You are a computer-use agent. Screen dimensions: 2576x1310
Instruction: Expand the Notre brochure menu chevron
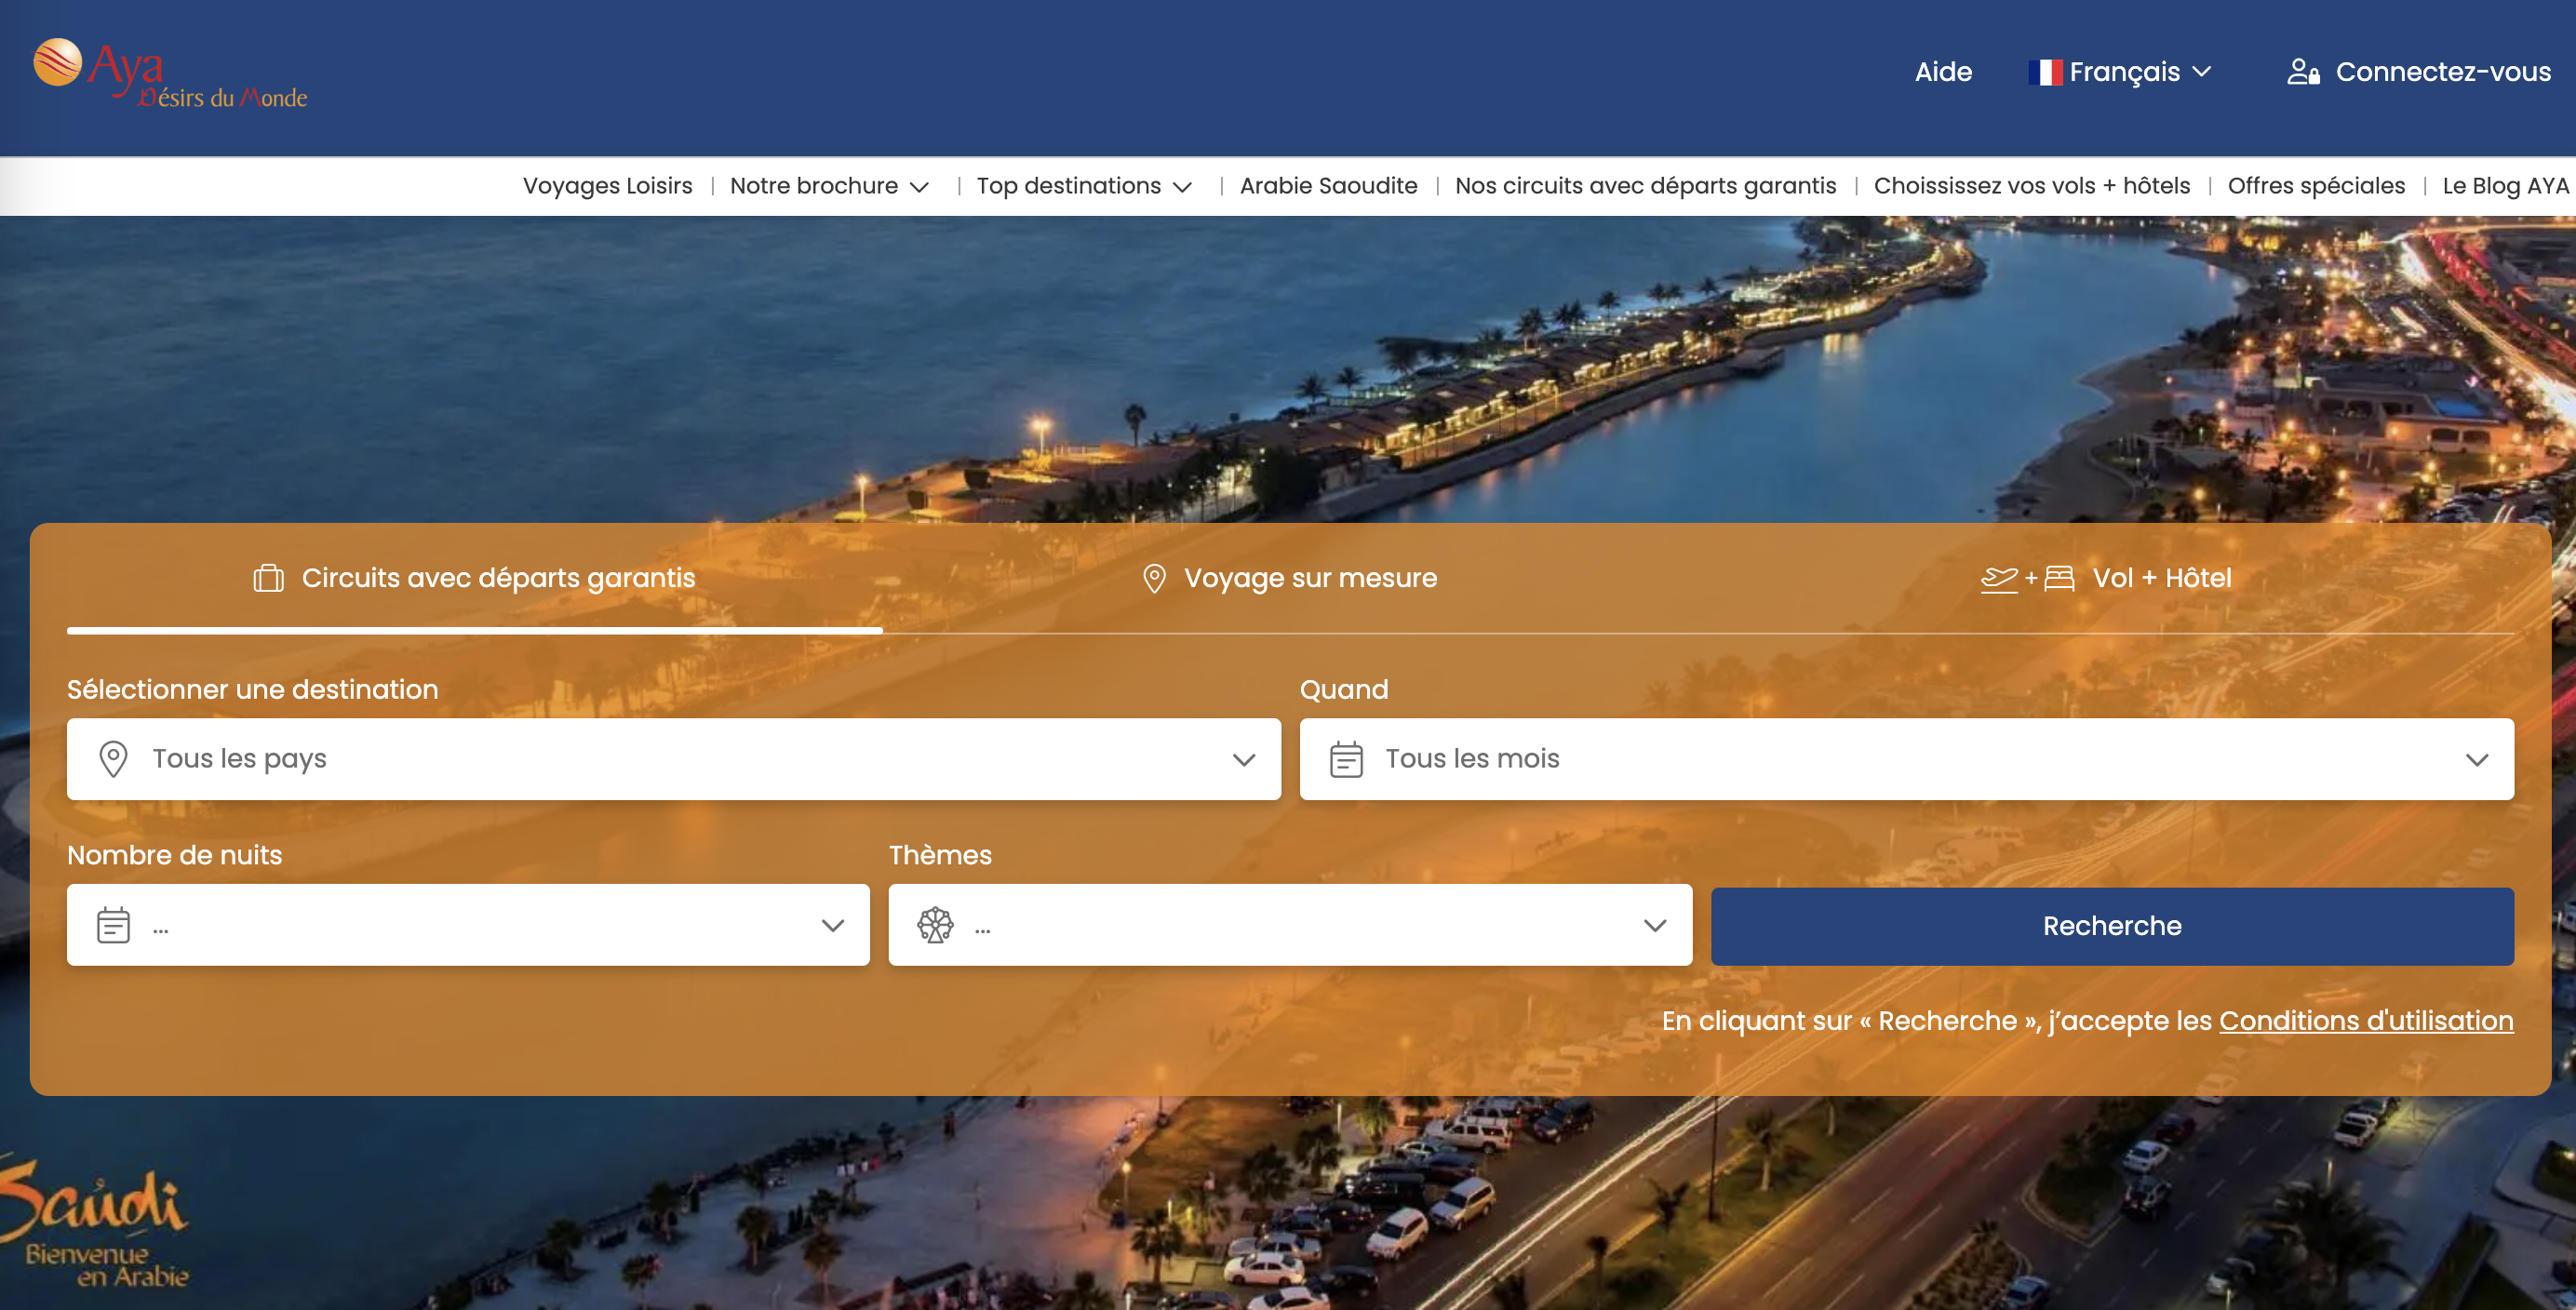(920, 187)
